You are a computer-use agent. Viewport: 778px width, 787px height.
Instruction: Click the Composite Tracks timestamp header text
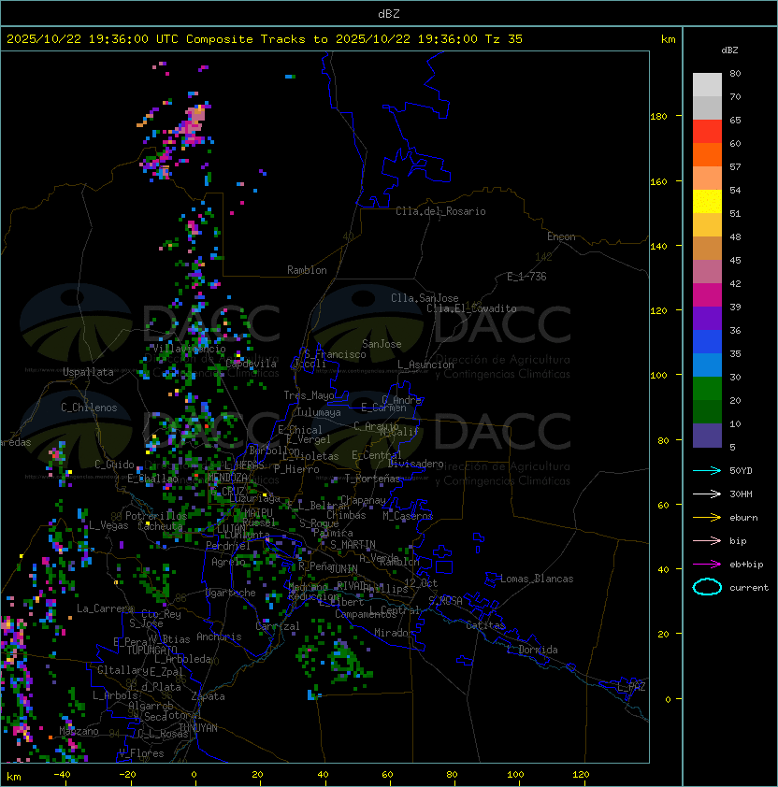[265, 39]
